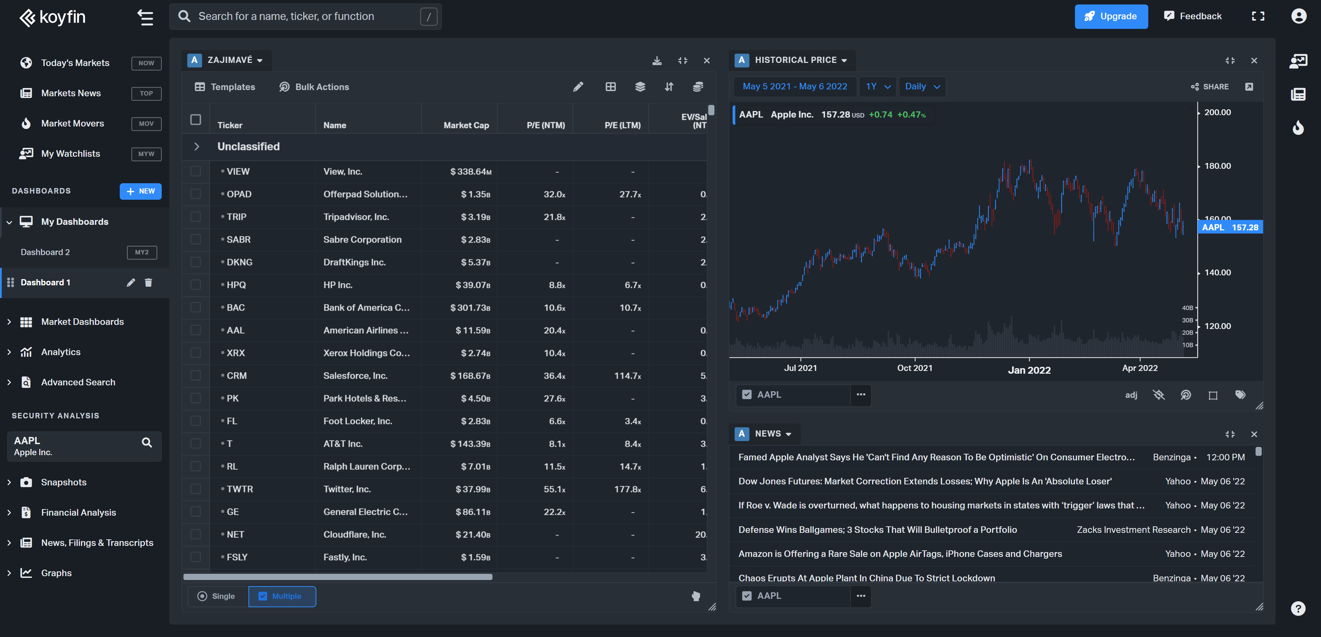1321x637 pixels.
Task: Check the CRM row checkbox
Action: 195,376
